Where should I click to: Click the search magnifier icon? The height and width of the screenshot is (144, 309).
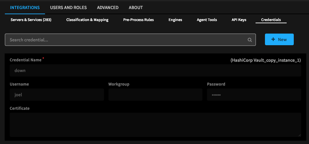[250, 40]
